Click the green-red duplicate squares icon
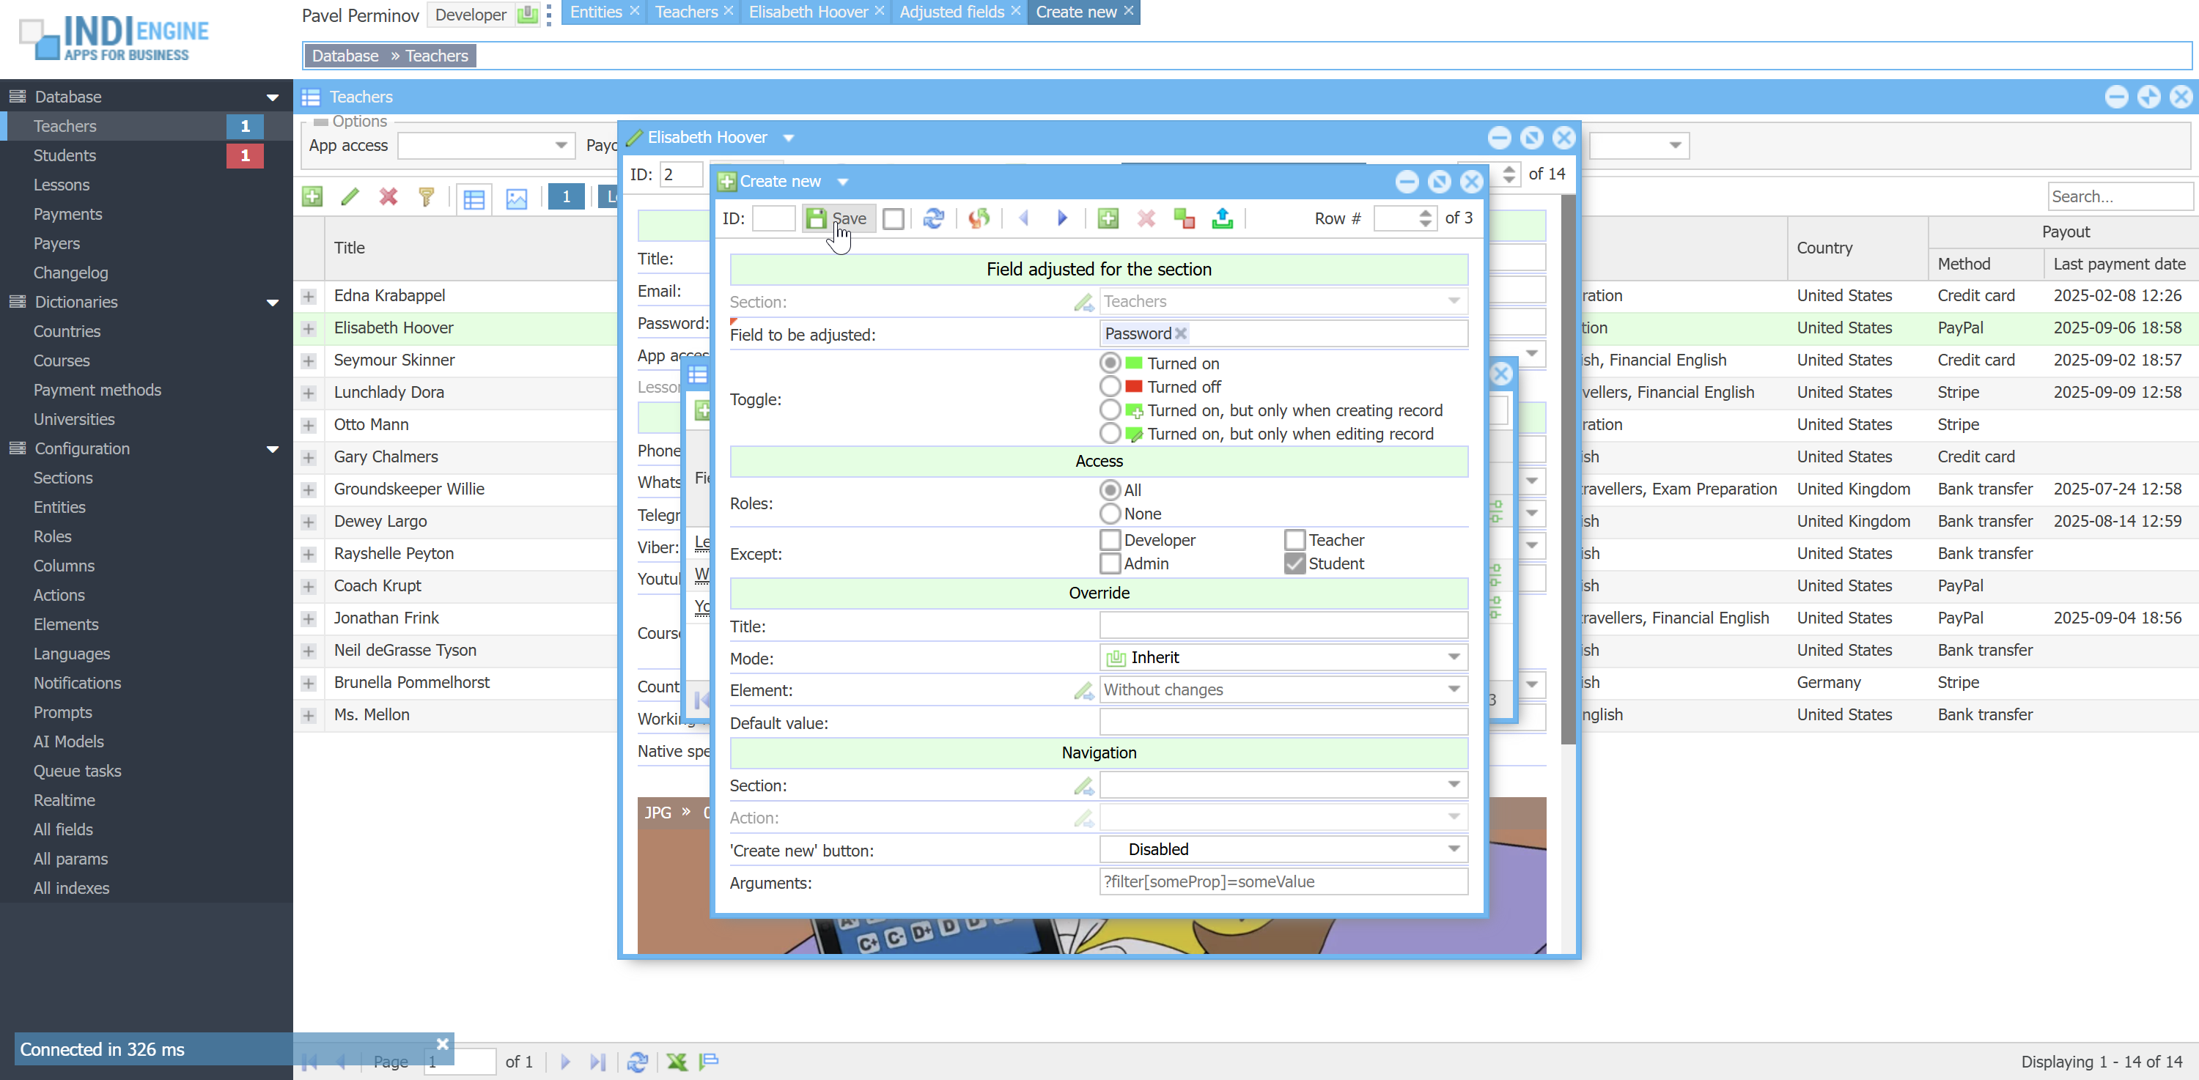 click(x=1183, y=218)
